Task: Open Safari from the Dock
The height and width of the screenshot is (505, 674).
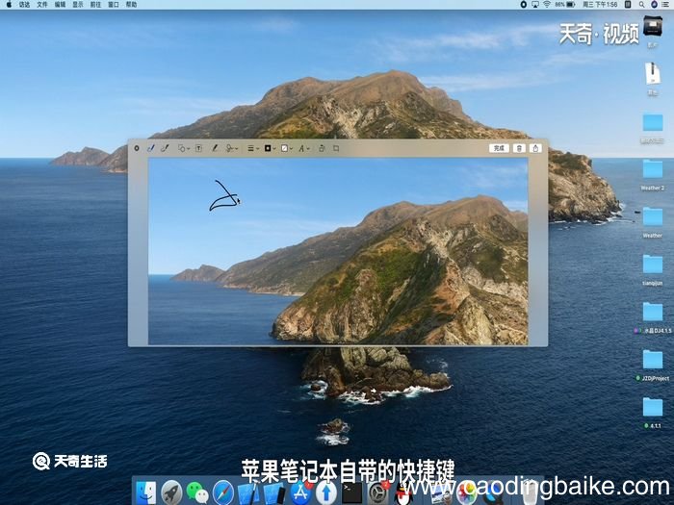Action: pos(223,492)
